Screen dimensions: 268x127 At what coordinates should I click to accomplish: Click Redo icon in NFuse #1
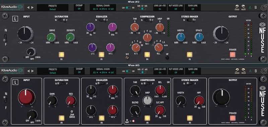click(244, 7)
